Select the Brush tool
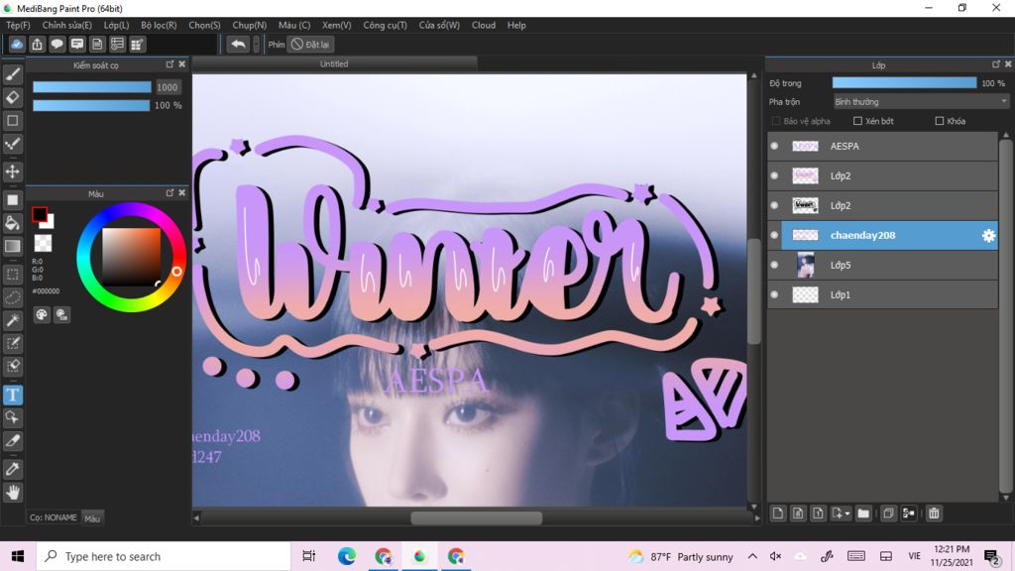The height and width of the screenshot is (571, 1015). 12,74
